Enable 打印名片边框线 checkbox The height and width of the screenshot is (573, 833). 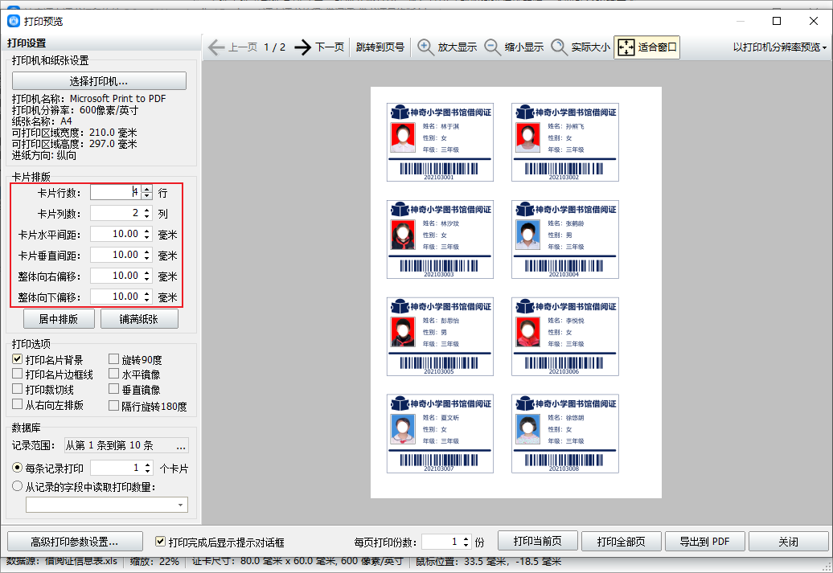tap(18, 374)
